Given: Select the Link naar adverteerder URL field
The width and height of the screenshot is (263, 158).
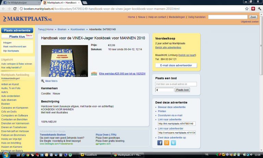Looking at the screenshot, I should 177,133.
